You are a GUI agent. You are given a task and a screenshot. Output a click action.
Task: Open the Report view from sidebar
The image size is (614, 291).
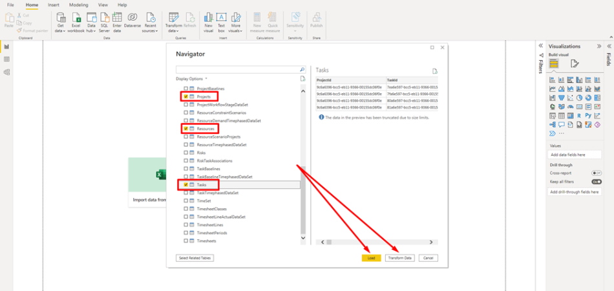6,47
